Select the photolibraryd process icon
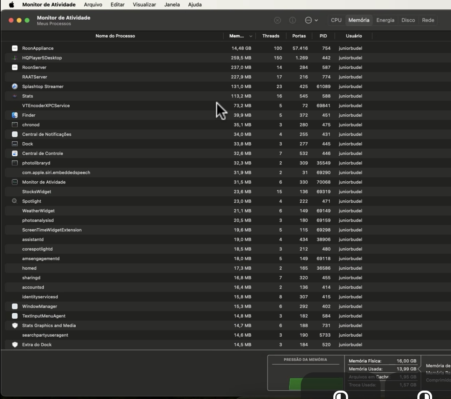 click(x=15, y=163)
